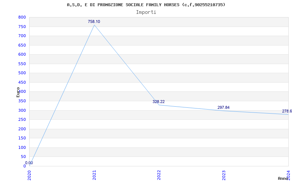Click the 650 y-axis tick label
Viewport: 292px width, 182px height.
[x=22, y=45]
